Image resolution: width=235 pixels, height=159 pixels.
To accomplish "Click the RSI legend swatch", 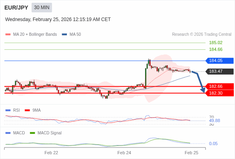I will [8, 111].
